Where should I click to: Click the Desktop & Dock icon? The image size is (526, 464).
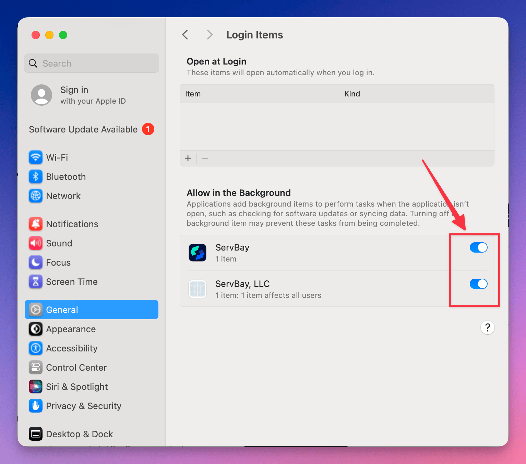pos(36,434)
